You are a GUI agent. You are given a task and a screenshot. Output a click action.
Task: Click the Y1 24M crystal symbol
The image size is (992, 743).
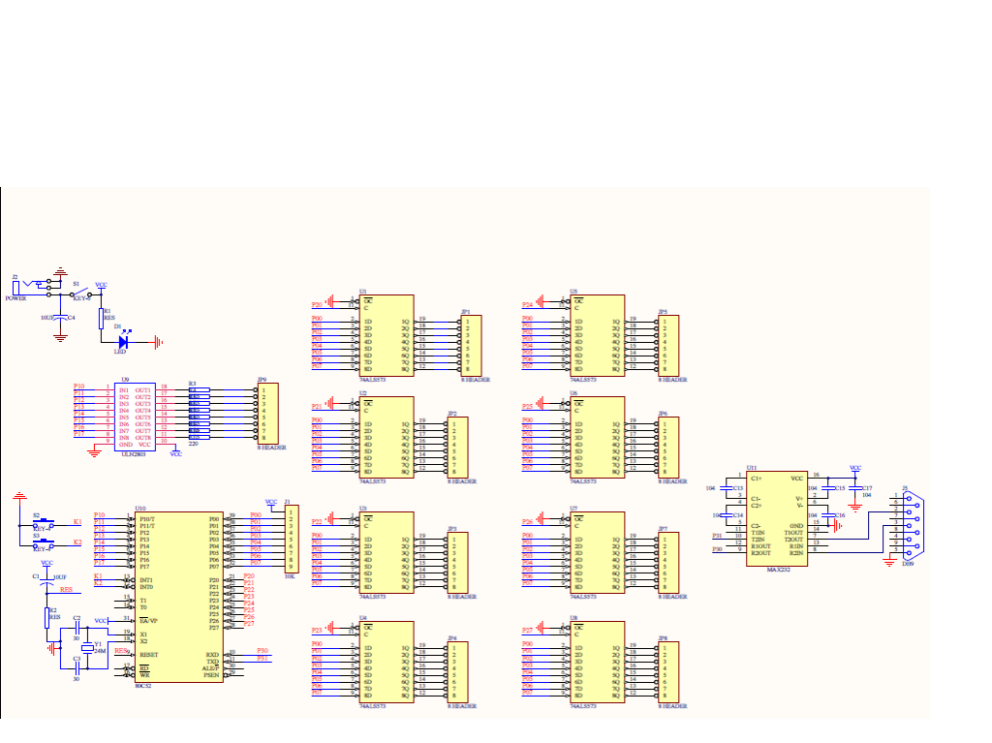pyautogui.click(x=87, y=648)
